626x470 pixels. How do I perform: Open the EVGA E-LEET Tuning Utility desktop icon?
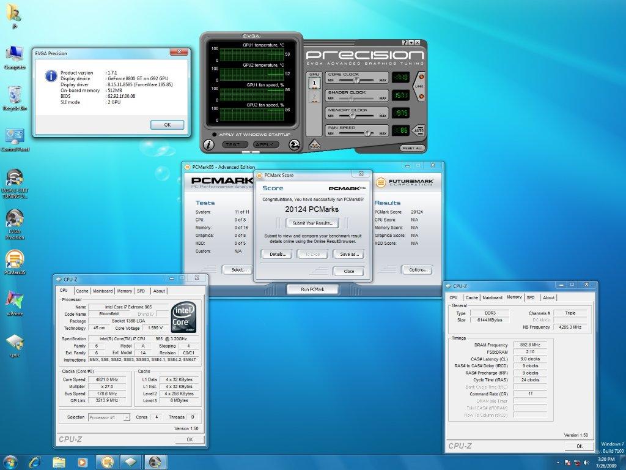pyautogui.click(x=15, y=184)
